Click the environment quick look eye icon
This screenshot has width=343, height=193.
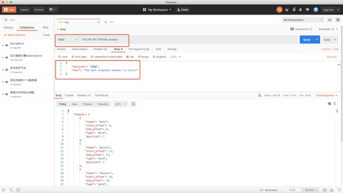(330, 20)
